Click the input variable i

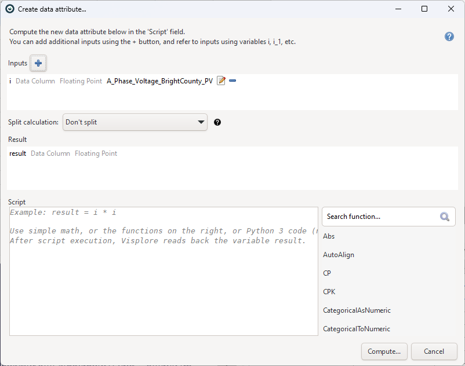coord(10,81)
